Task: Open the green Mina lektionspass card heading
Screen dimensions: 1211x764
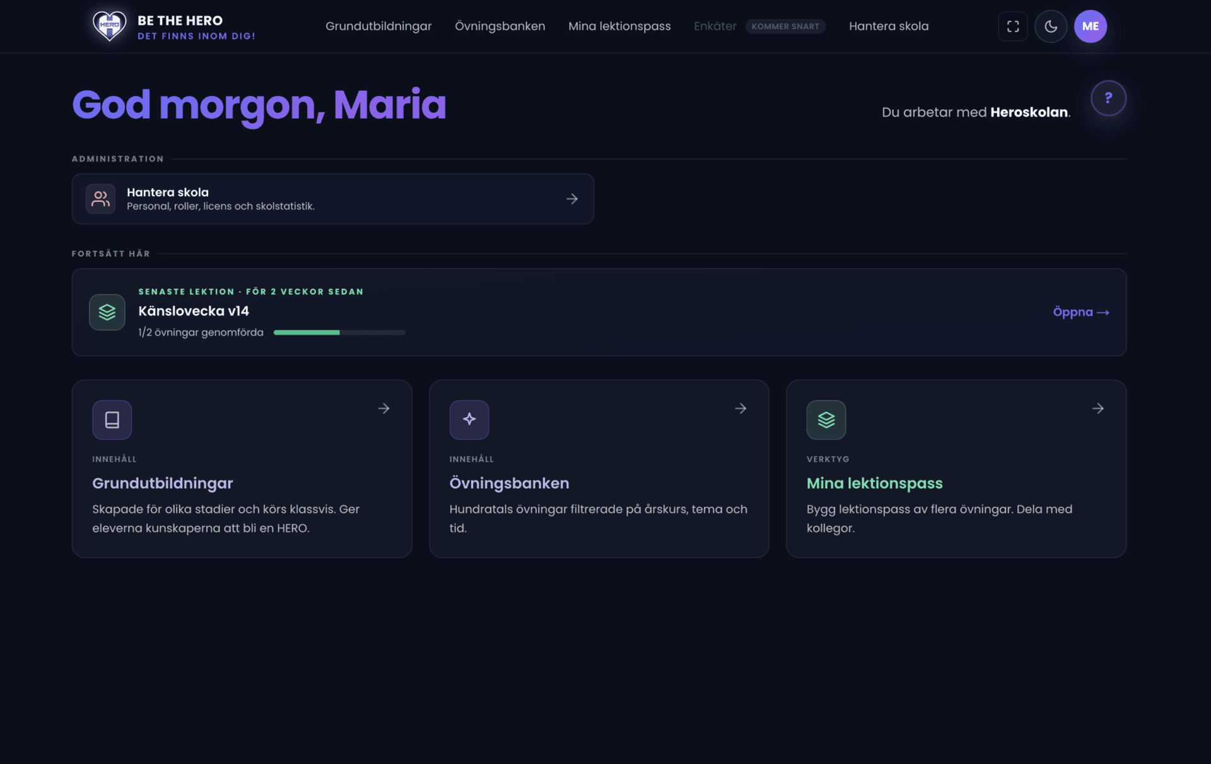Action: (x=874, y=483)
